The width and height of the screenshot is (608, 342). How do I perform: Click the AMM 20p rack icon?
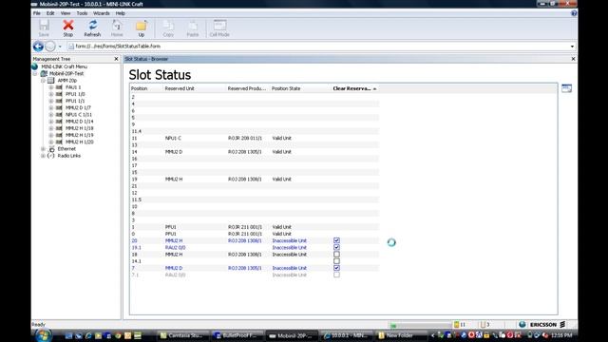[50, 80]
